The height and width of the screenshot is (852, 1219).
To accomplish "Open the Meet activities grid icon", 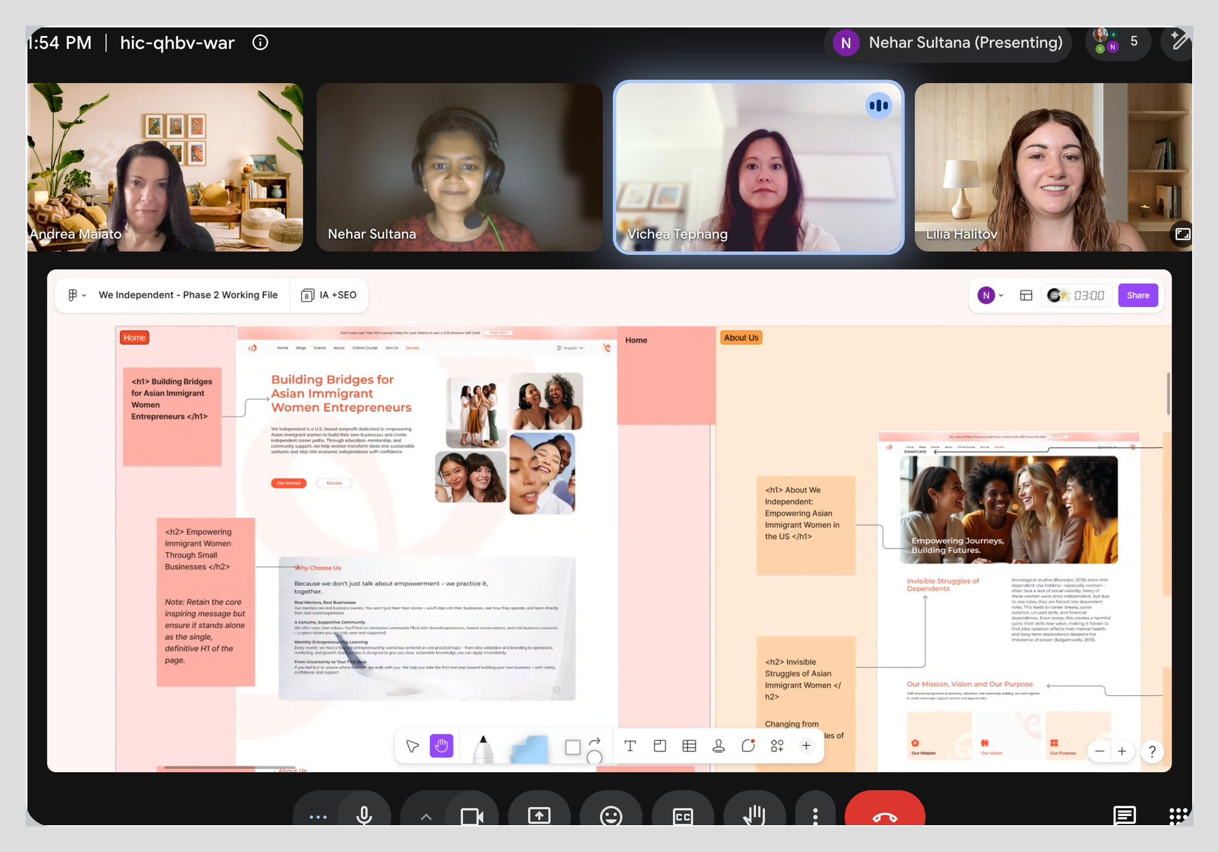I will pyautogui.click(x=1178, y=815).
